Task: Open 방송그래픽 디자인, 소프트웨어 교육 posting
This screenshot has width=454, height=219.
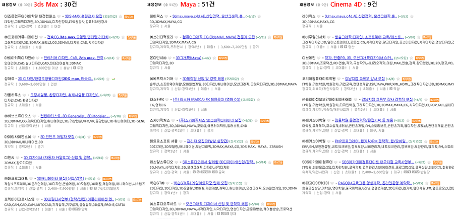Action: [369, 37]
